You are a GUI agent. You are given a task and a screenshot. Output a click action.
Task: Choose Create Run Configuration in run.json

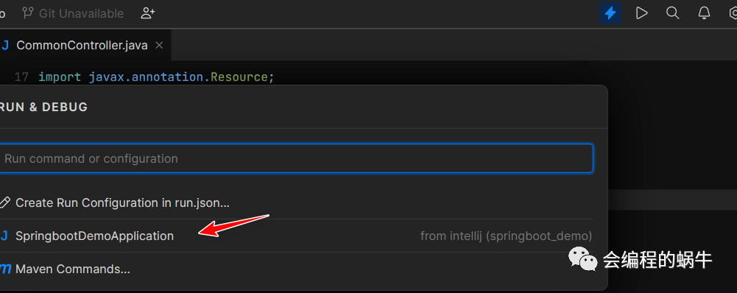click(x=296, y=202)
